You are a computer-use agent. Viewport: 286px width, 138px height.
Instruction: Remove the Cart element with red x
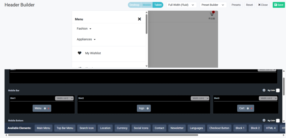tap(251, 108)
